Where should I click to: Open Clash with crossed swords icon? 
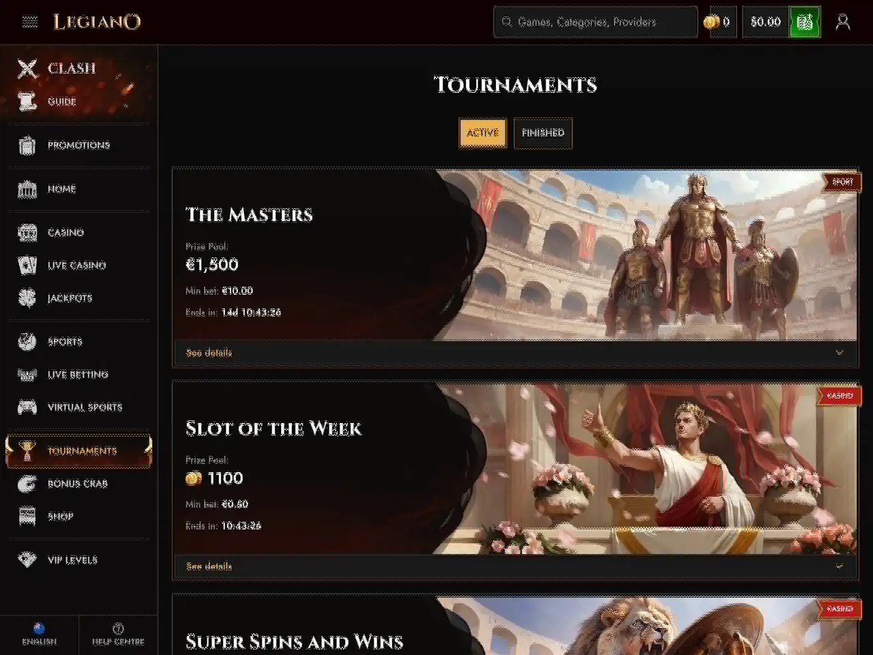[x=27, y=68]
